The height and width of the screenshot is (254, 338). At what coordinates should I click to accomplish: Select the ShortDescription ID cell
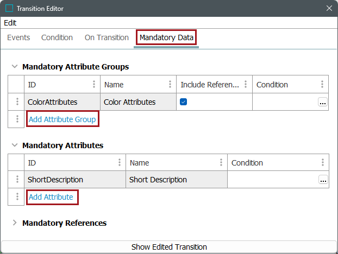75,180
